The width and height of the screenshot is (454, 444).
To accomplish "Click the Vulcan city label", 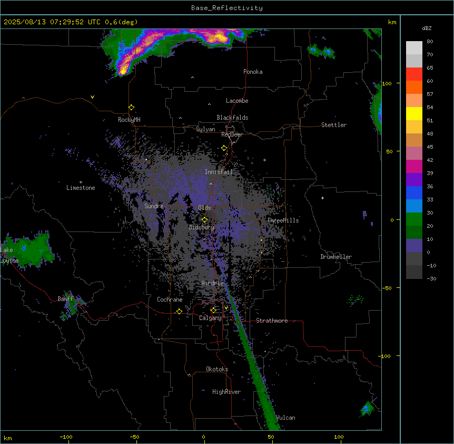I will point(286,418).
